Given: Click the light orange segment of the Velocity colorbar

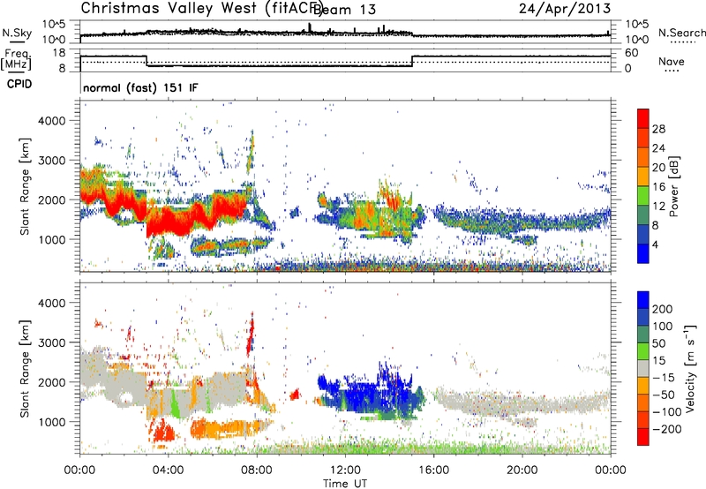Looking at the screenshot, I should tap(643, 386).
